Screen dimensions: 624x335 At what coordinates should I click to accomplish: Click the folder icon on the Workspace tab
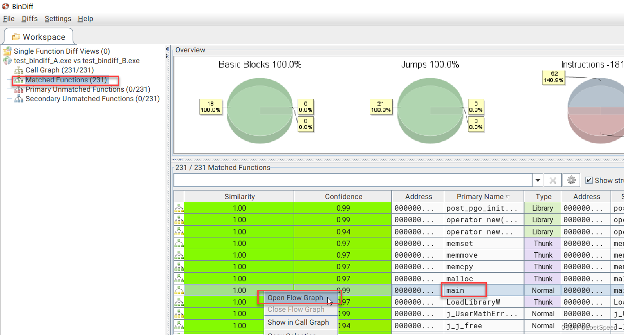click(16, 37)
